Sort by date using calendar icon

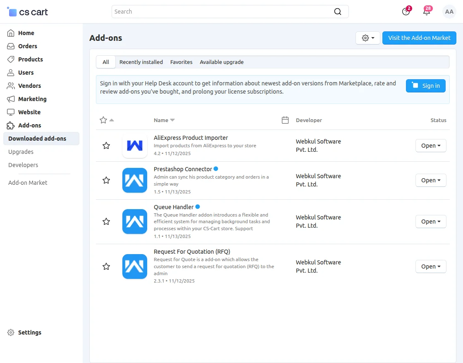[285, 120]
